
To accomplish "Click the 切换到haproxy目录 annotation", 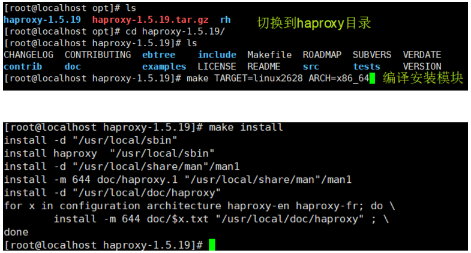I will (x=314, y=23).
